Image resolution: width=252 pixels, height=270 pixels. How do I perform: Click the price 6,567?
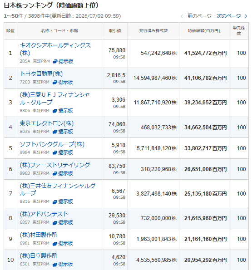point(119,191)
